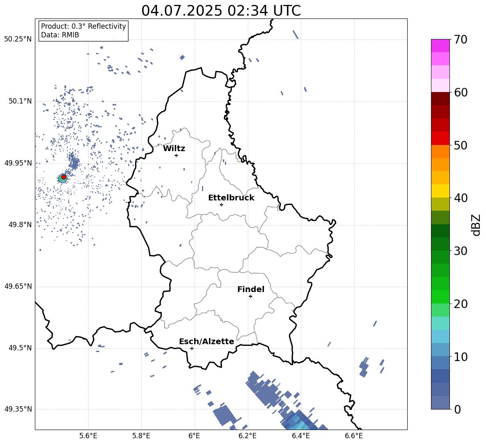Click the 5.6°E longitude label

[88, 436]
